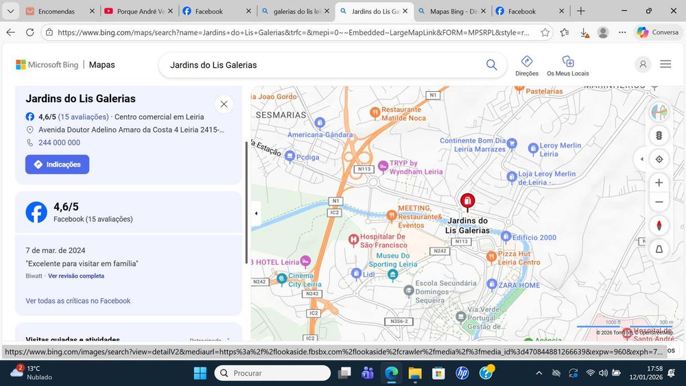
Task: Click the taskbar Procurar search box
Action: coord(272,373)
